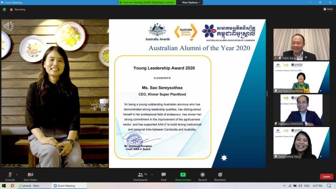Click the name 'Ms. Sao Sereysothea'
Screen dimensions: 336x189
[162, 88]
